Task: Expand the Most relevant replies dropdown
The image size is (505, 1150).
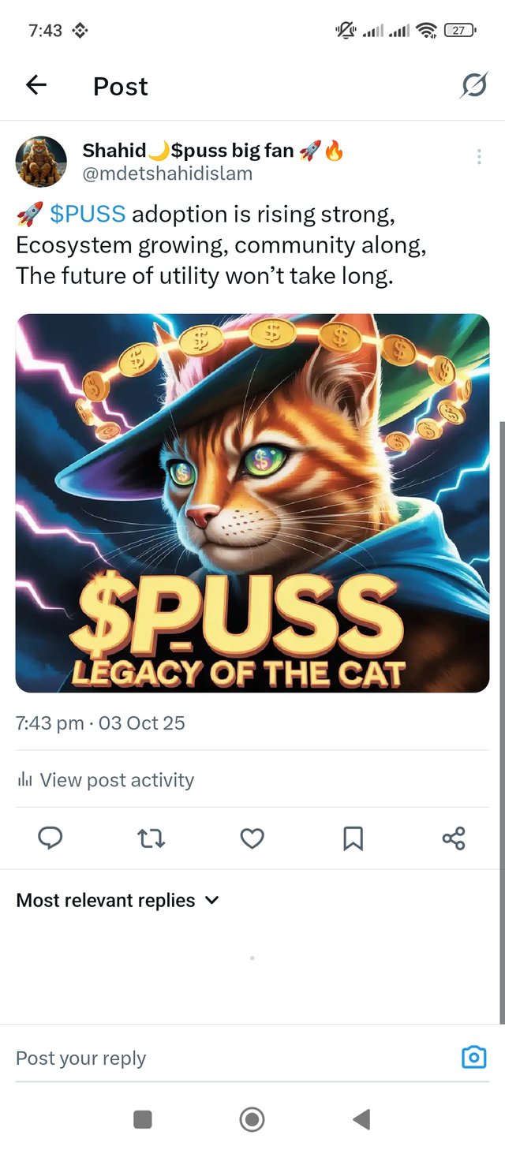Action: [x=118, y=900]
